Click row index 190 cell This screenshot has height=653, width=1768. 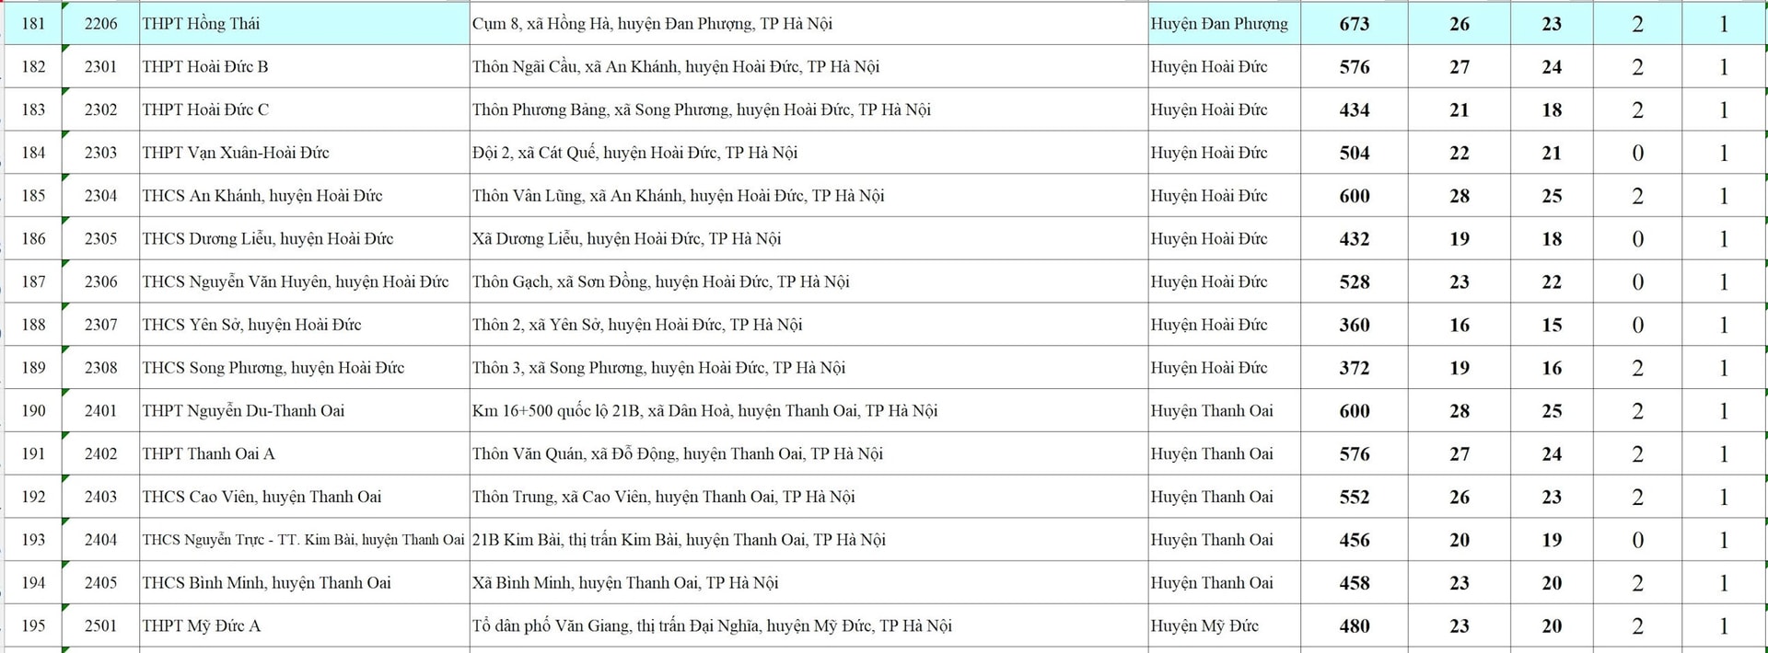tap(33, 411)
